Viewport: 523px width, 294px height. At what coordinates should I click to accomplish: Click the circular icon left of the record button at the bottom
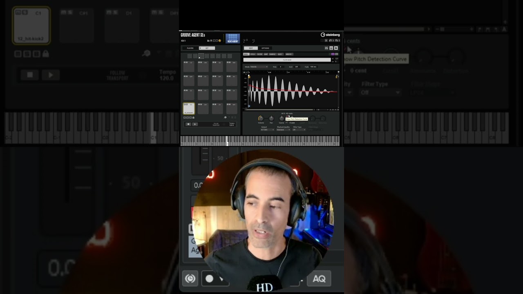[x=190, y=278]
